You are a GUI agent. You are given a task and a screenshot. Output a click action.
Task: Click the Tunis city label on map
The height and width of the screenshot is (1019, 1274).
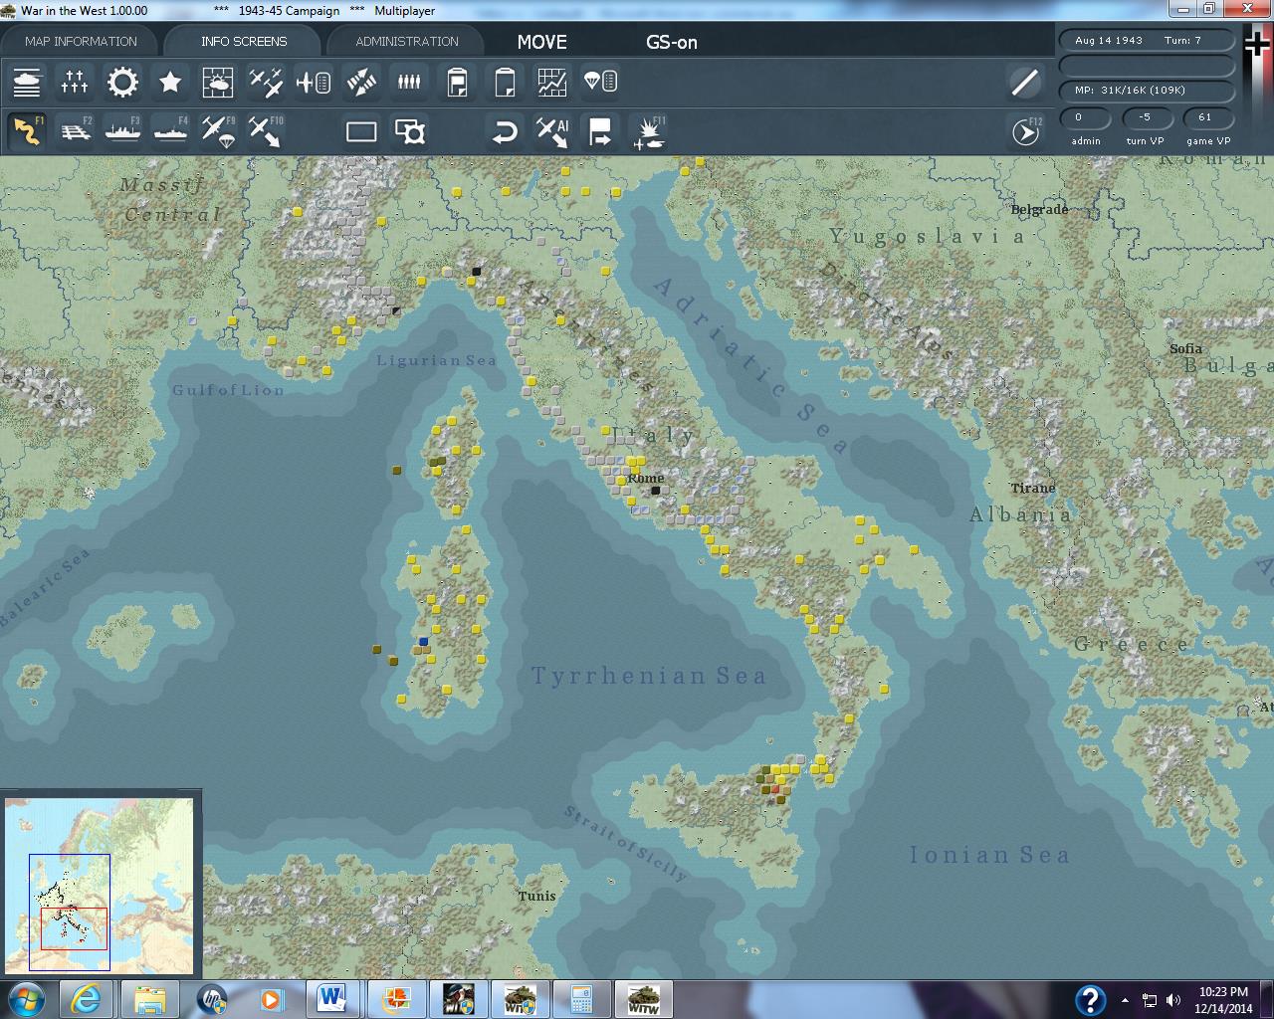pyautogui.click(x=536, y=896)
